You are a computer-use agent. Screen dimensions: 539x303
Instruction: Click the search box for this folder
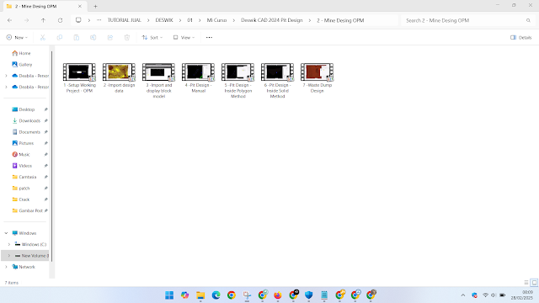467,20
